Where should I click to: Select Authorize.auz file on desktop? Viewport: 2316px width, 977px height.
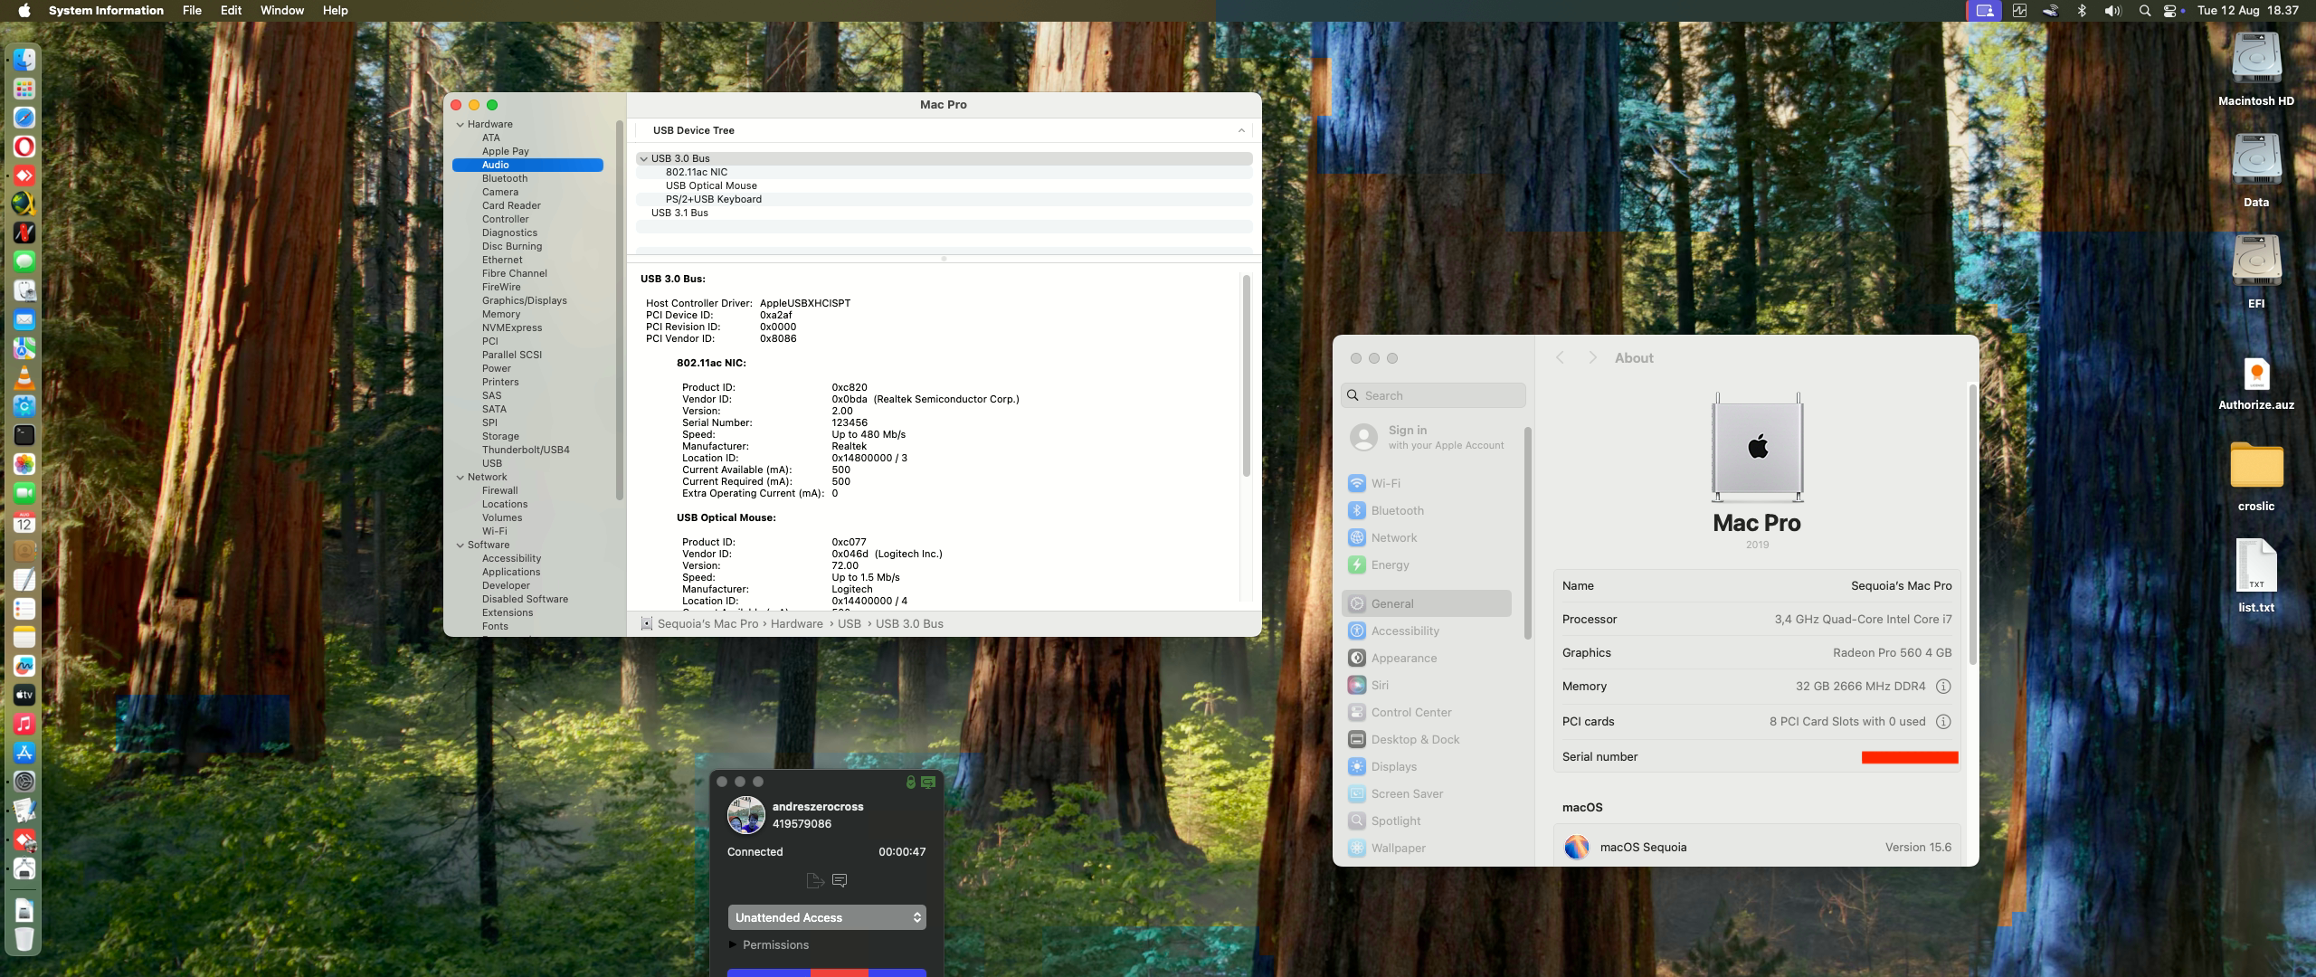[x=2256, y=384]
